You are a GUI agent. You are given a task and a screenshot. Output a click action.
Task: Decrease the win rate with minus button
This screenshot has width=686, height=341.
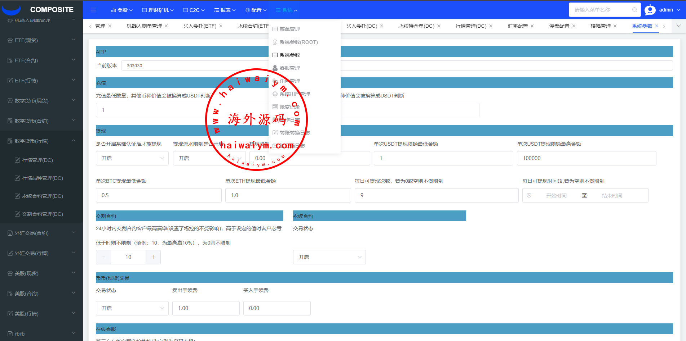(x=103, y=257)
